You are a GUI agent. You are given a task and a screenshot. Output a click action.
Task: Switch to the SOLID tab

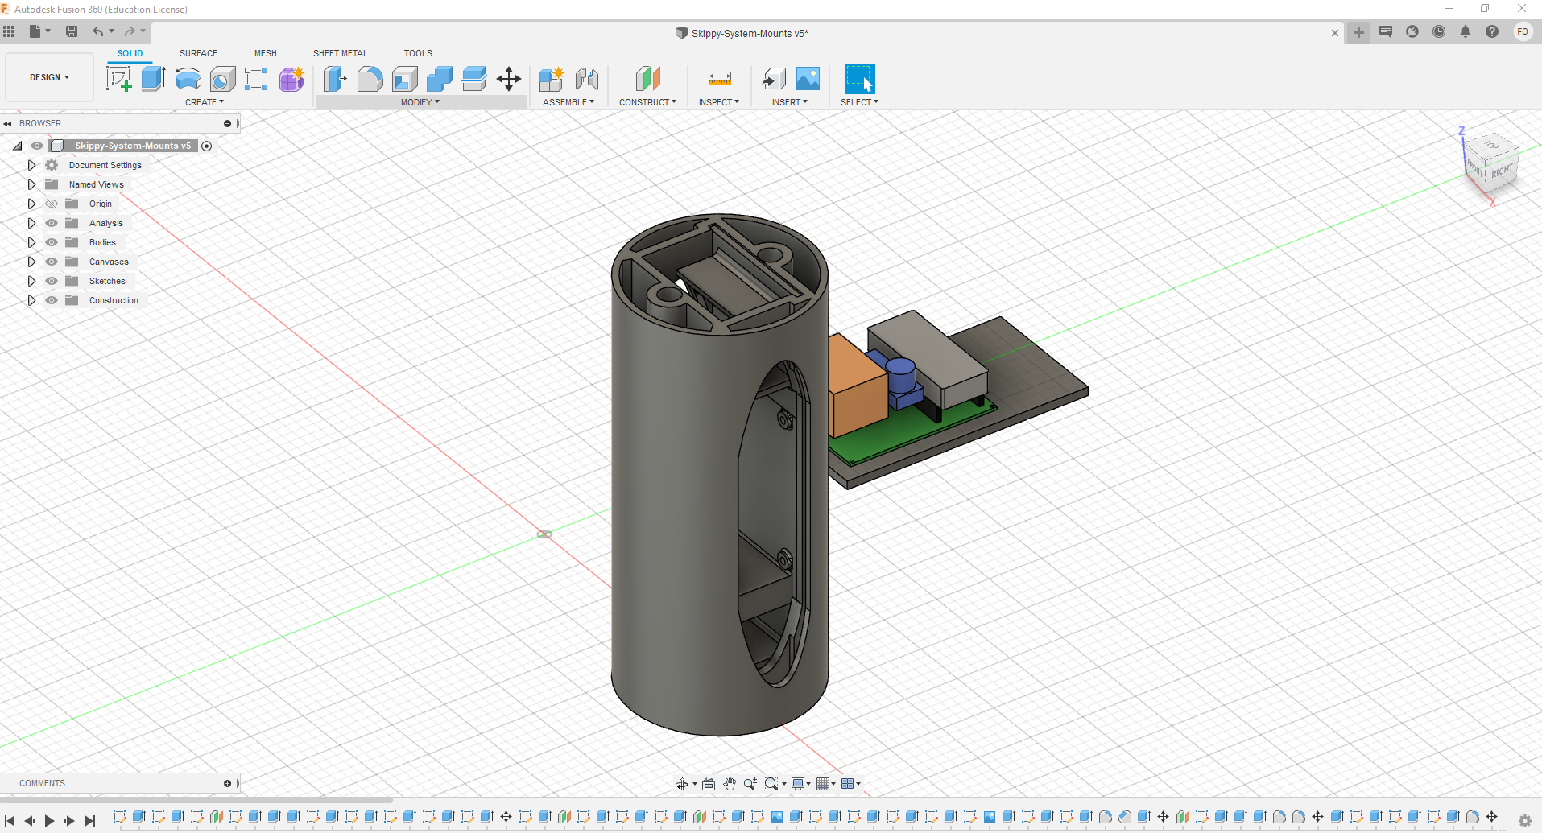tap(130, 53)
